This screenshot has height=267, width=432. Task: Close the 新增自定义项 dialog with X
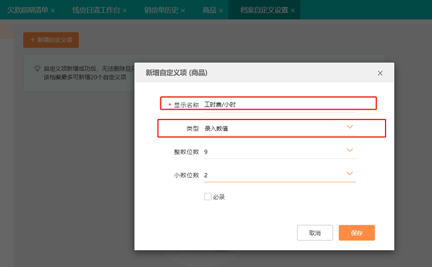[x=380, y=73]
